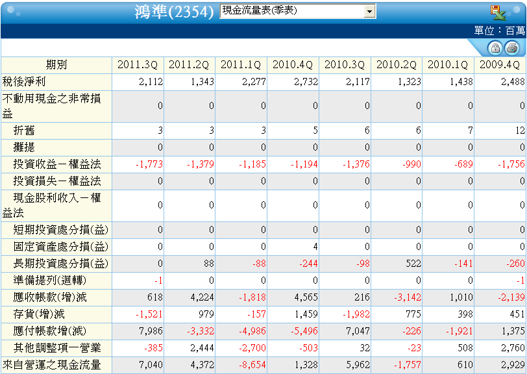527x374 pixels.
Task: Click the 折舊 row label
Action: click(x=24, y=131)
